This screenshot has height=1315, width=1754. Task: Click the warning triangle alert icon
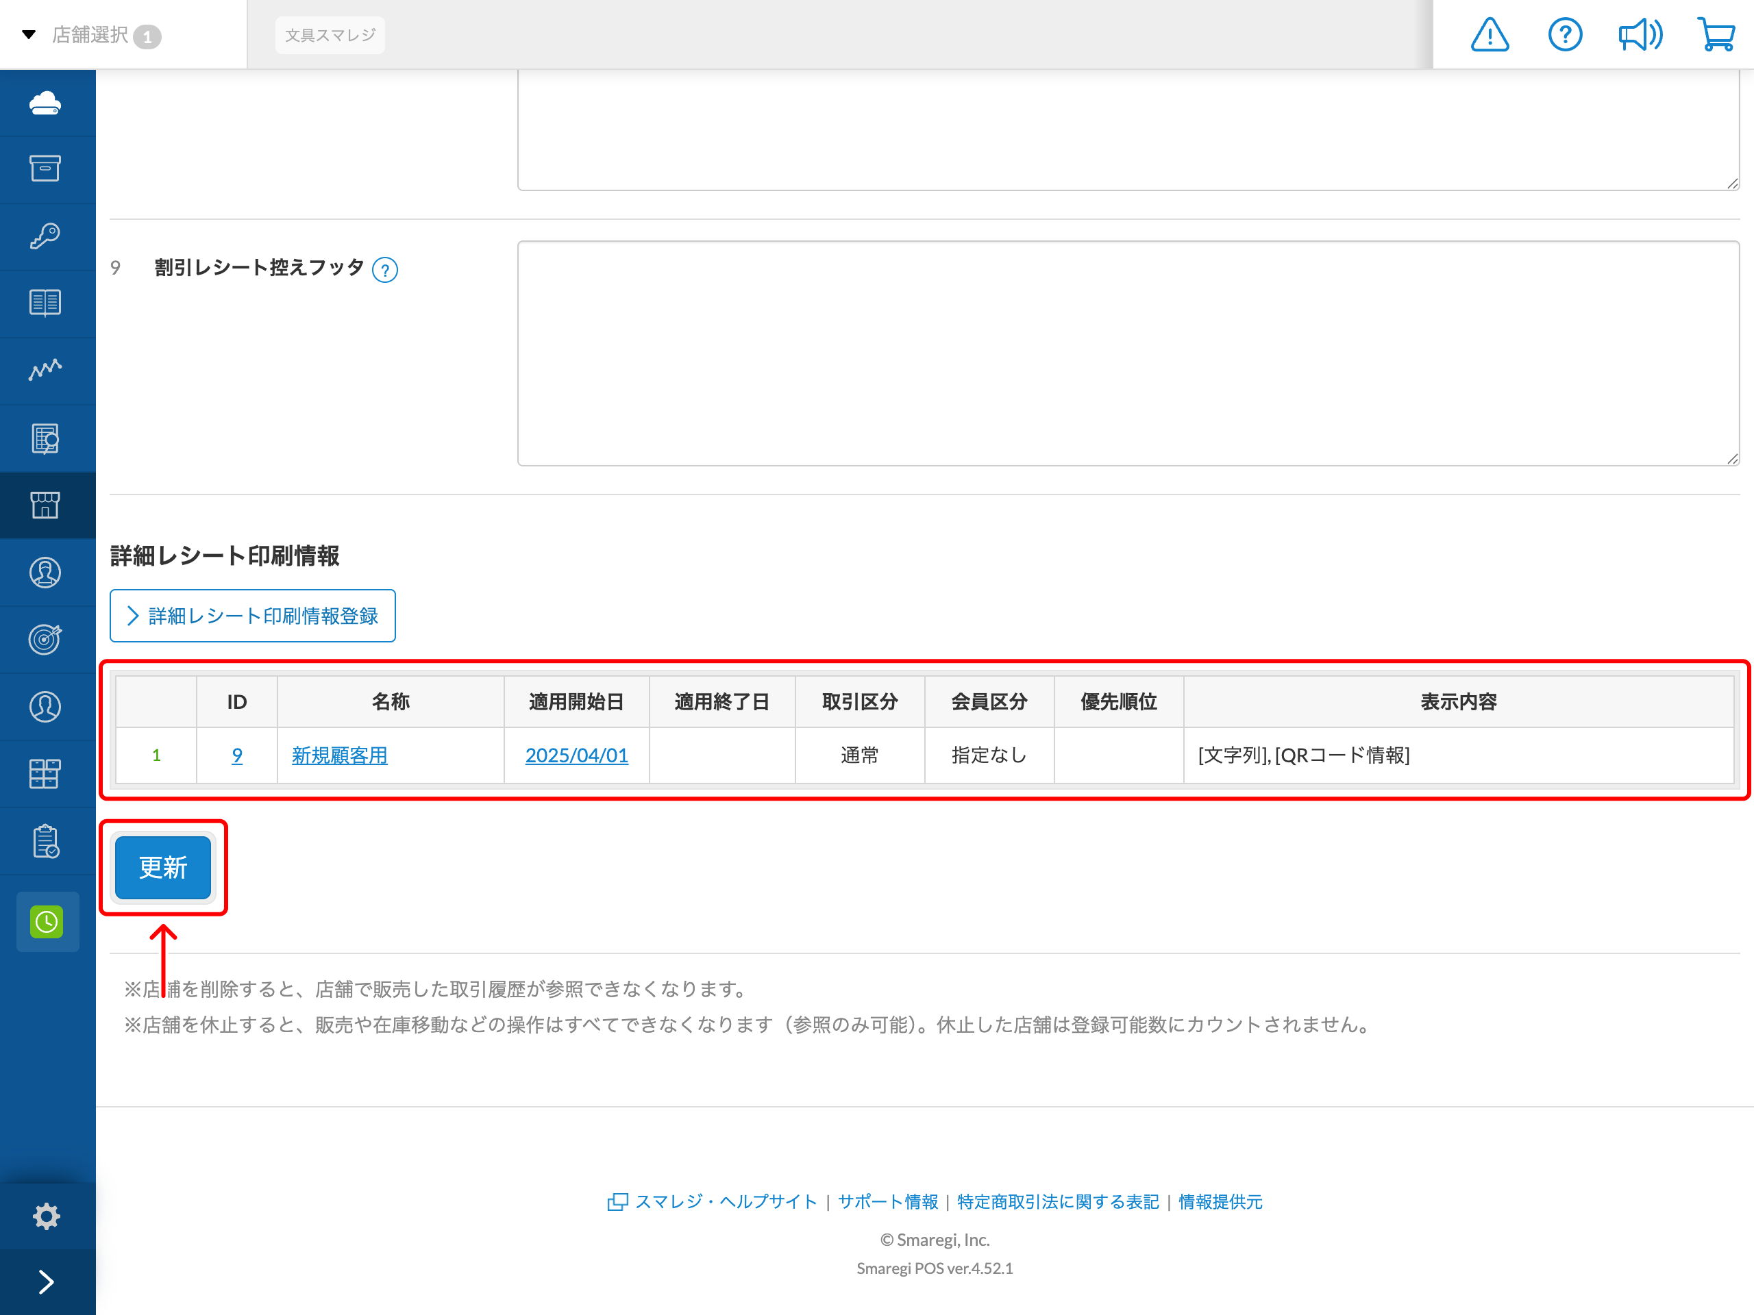1489,35
